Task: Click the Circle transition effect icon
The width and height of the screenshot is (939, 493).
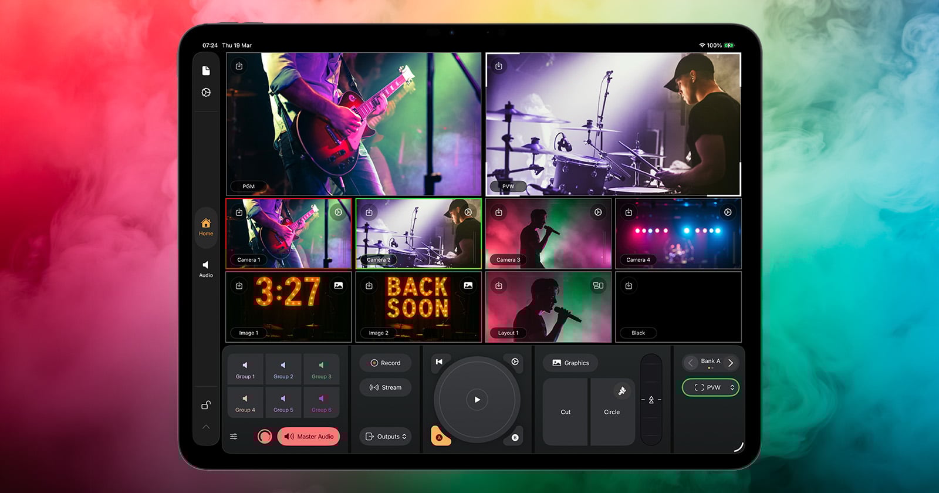Action: [622, 391]
